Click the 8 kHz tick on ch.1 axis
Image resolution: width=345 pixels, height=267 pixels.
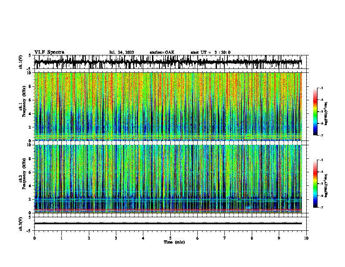(x=30, y=86)
